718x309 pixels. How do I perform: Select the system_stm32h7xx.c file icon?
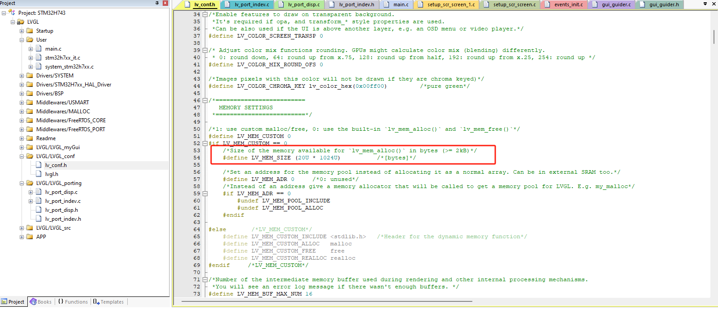[x=39, y=67]
